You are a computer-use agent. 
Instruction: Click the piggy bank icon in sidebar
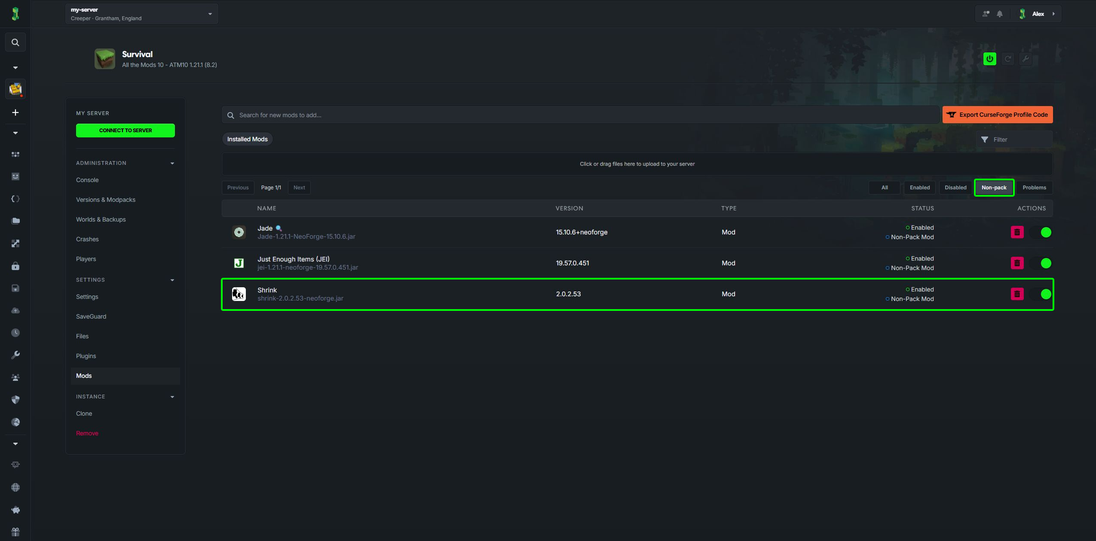click(15, 510)
